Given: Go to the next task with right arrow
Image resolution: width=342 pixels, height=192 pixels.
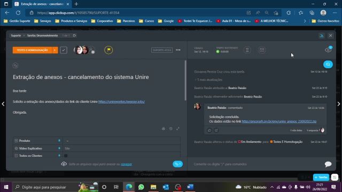Looking at the screenshot, I should tap(339, 104).
